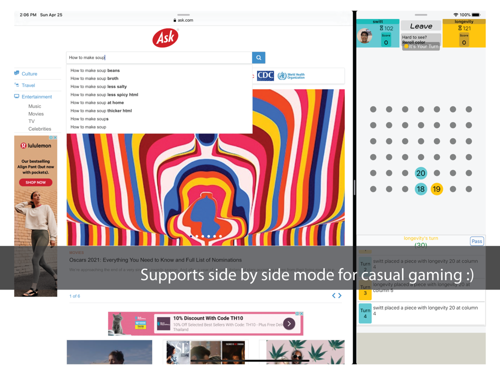500x375 pixels.
Task: Open the bottom-left landscape thumbnail
Action: (109, 352)
